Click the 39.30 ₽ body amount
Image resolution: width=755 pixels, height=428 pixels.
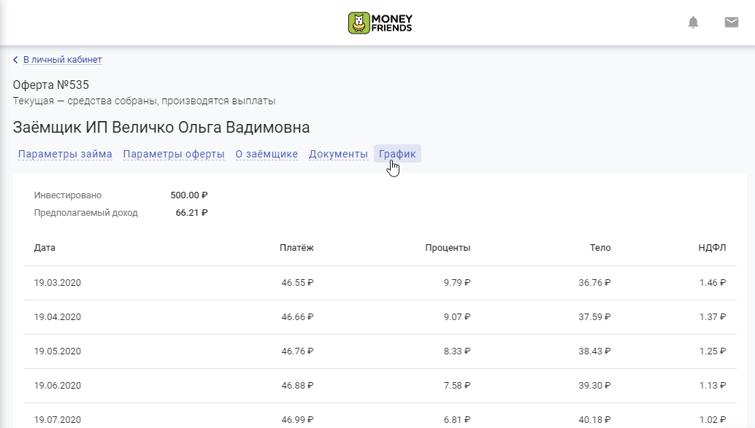click(x=594, y=385)
